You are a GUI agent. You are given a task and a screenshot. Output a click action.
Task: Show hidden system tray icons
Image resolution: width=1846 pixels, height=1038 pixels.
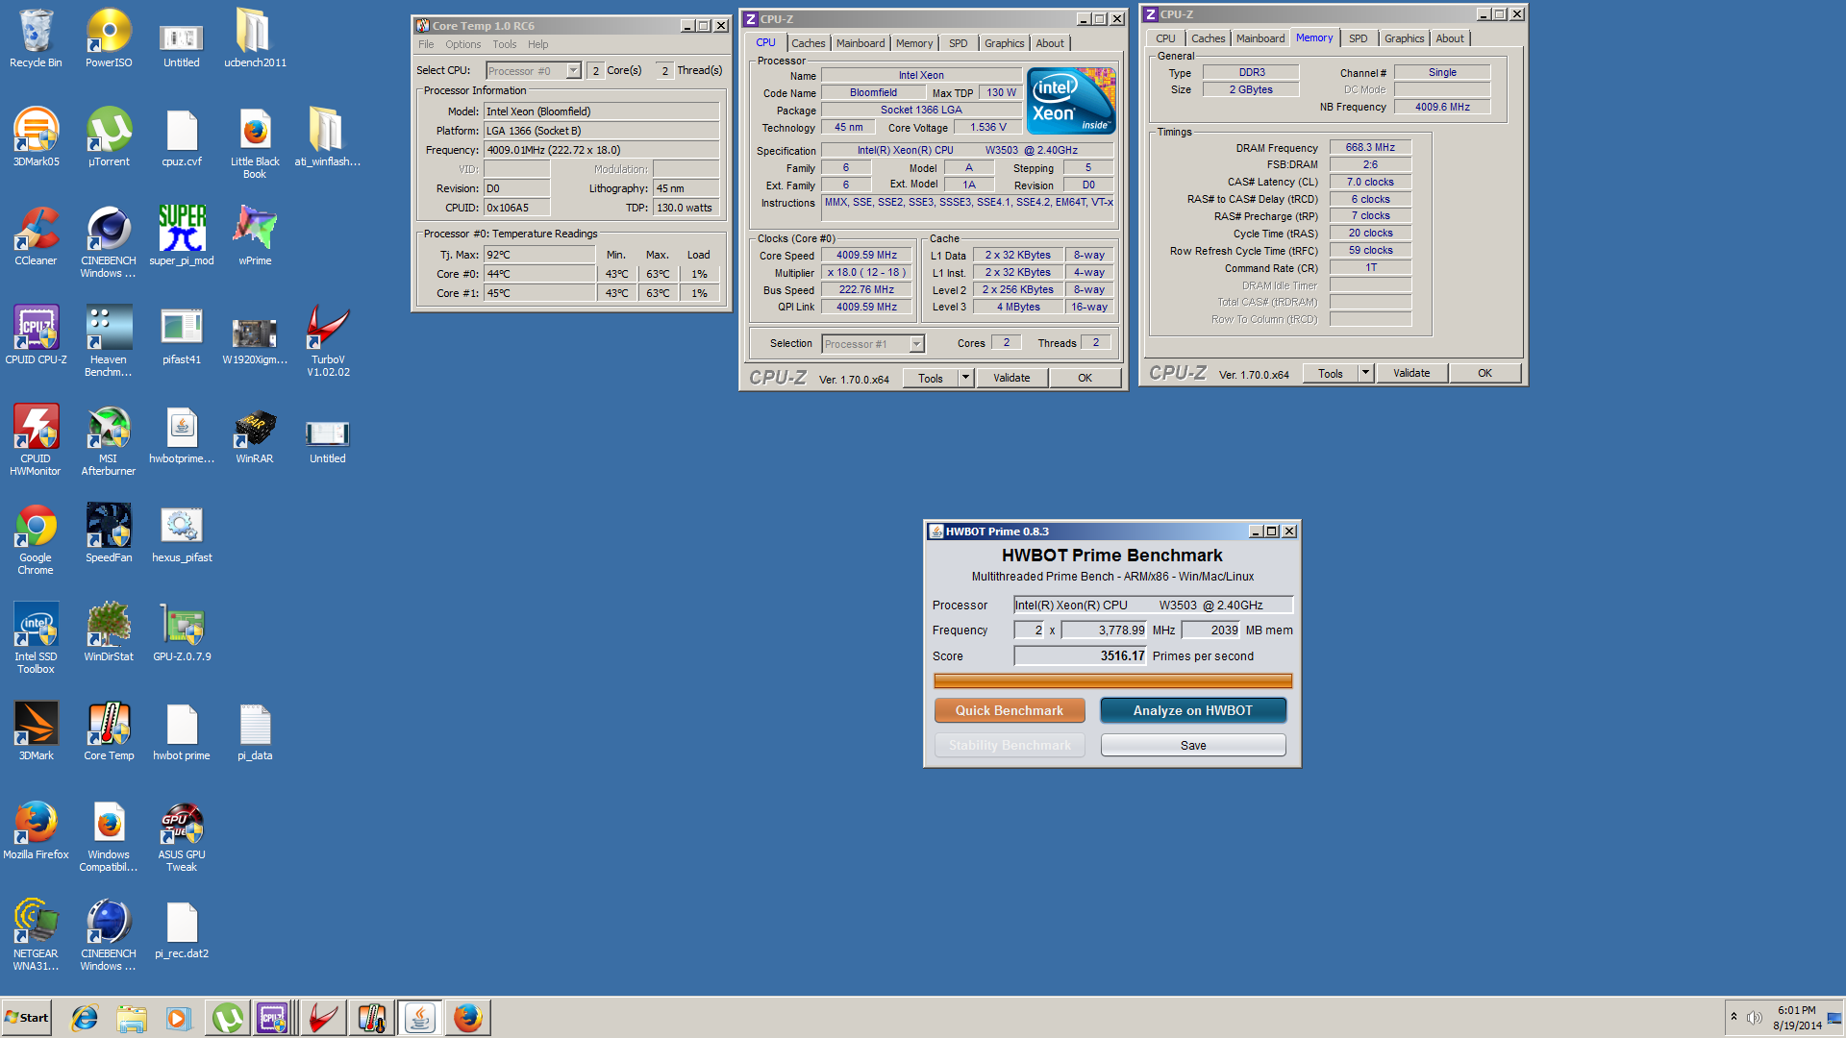click(1734, 1017)
